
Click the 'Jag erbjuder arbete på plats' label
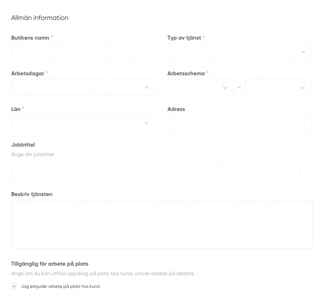(x=60, y=287)
